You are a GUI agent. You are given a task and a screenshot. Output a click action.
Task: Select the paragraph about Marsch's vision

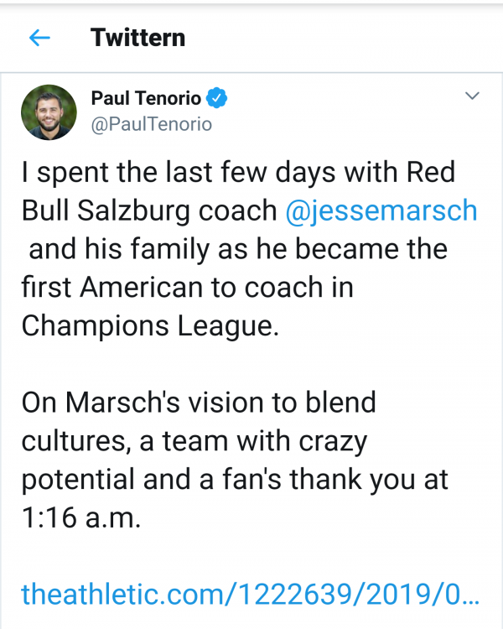pyautogui.click(x=235, y=460)
